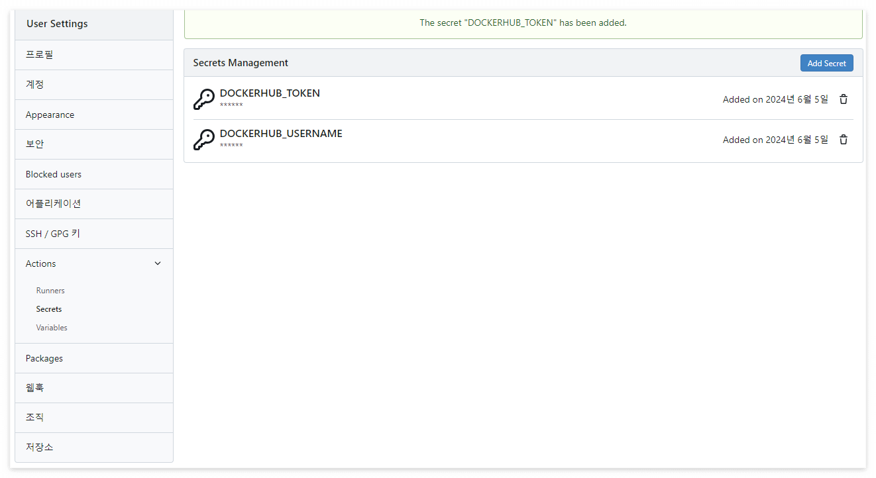Click the DOCKERHUB_TOKEN added date text
876x478 pixels.
coord(775,99)
